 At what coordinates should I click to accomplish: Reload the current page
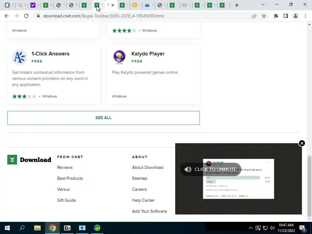tap(26, 16)
